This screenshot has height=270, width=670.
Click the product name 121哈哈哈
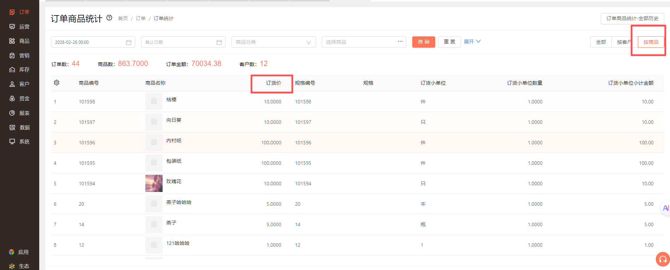point(178,243)
